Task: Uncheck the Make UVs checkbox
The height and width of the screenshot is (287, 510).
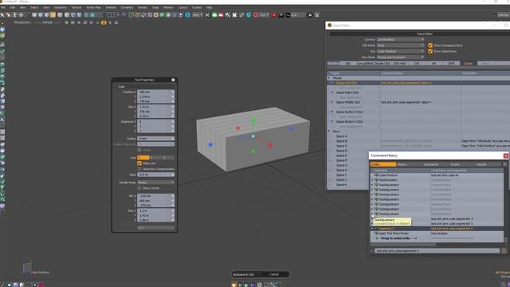Action: (139, 163)
